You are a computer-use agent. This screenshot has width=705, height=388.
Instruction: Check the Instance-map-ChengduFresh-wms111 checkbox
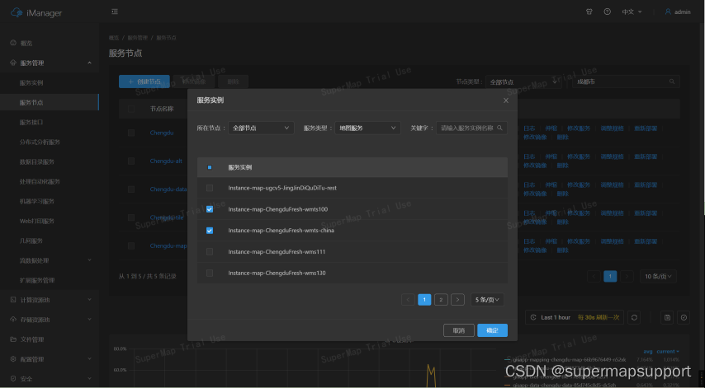click(210, 251)
